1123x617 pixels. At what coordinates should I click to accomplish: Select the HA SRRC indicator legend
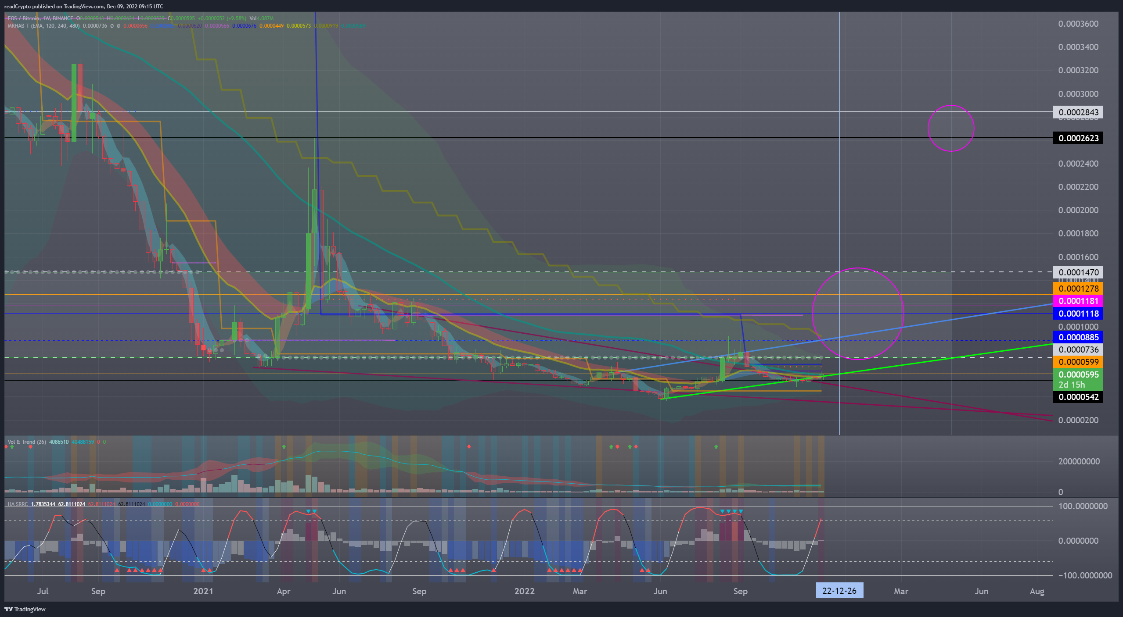coord(18,504)
